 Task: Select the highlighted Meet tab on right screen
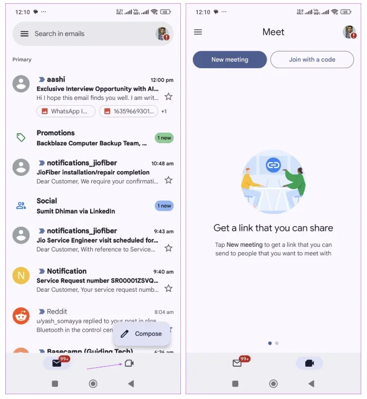point(310,363)
